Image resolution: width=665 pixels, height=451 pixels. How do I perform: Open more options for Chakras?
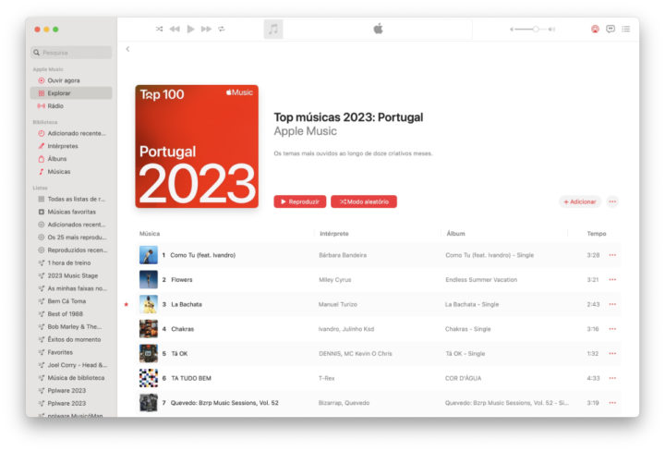[x=612, y=329]
